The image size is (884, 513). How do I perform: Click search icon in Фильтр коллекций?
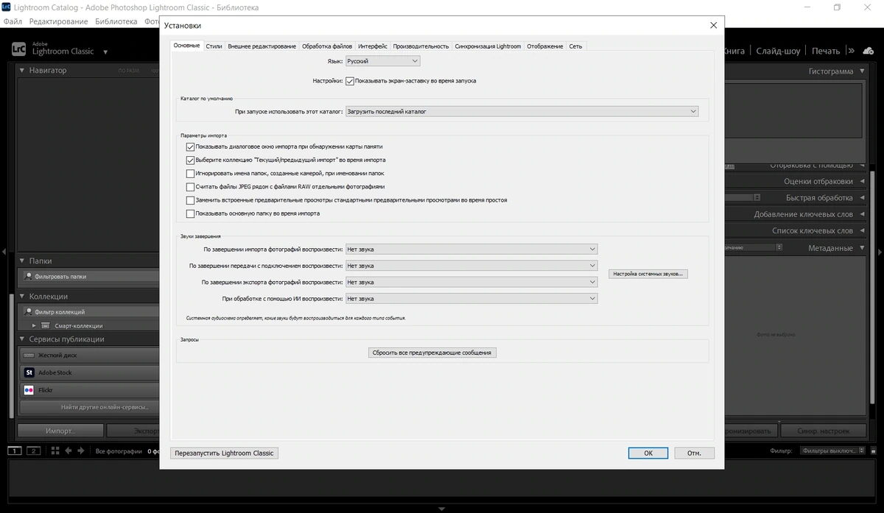click(28, 312)
